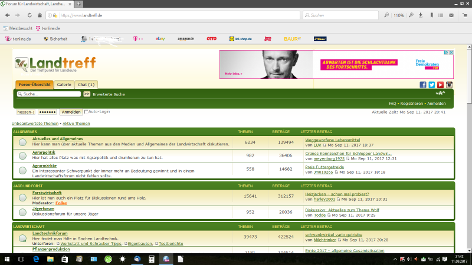Viewport: 472px width, 265px height.
Task: Click the browser forward arrow
Action: click(x=18, y=15)
